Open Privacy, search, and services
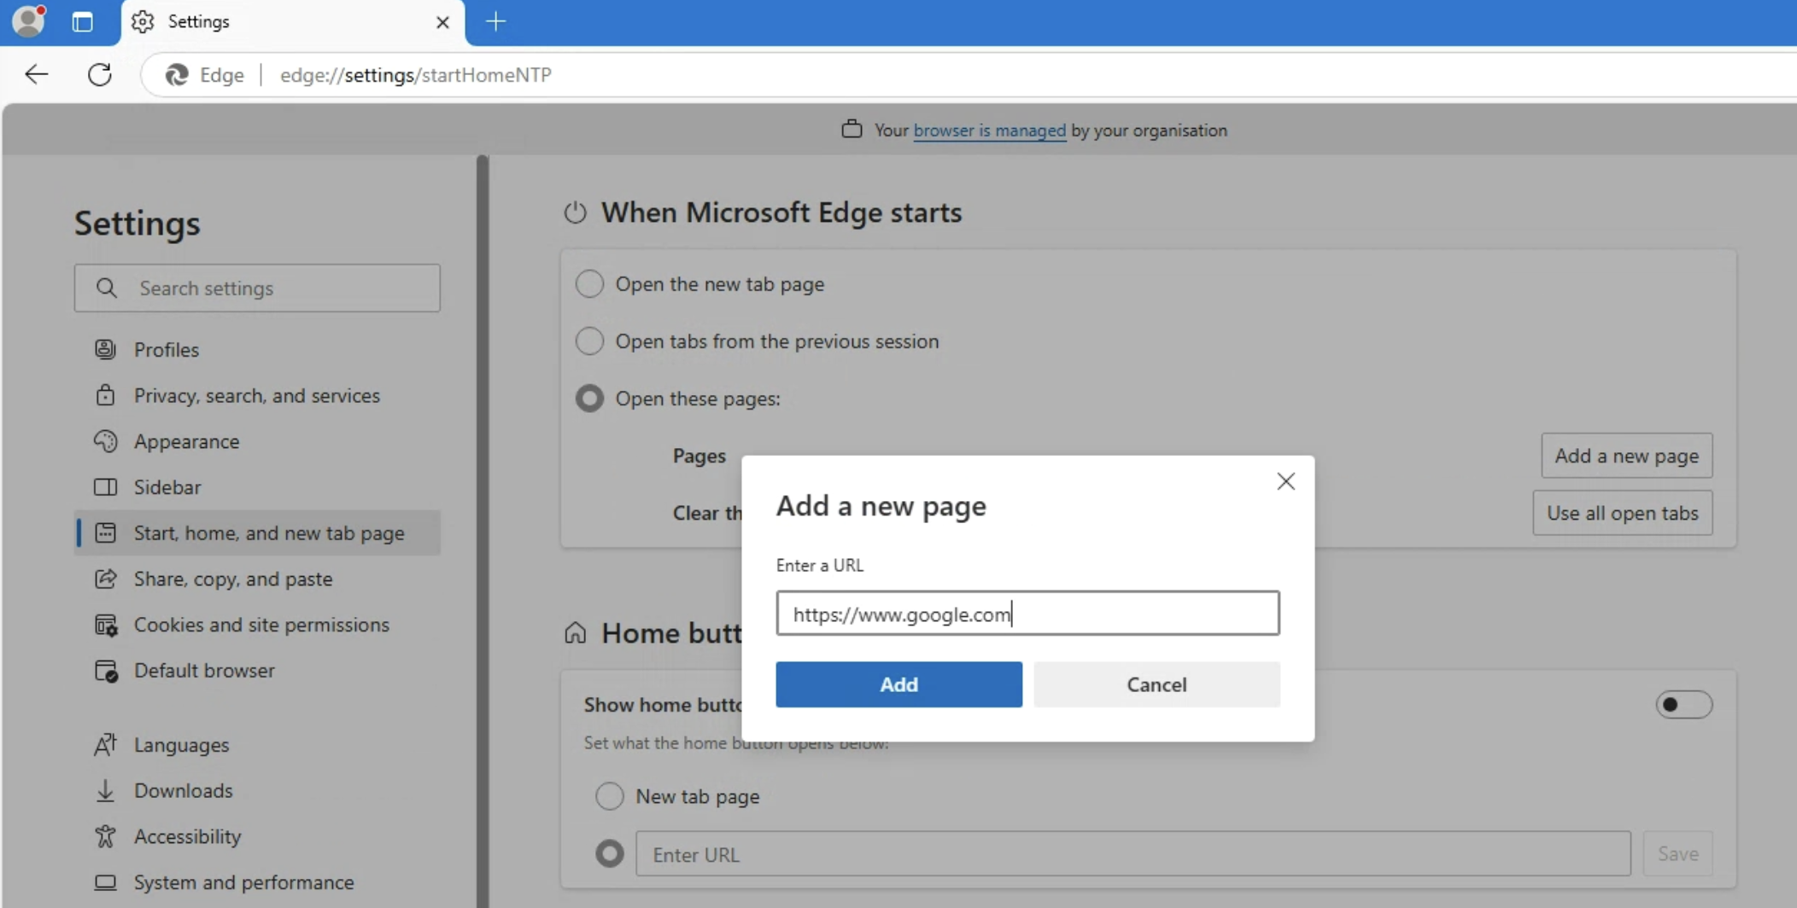This screenshot has width=1797, height=908. (x=257, y=396)
